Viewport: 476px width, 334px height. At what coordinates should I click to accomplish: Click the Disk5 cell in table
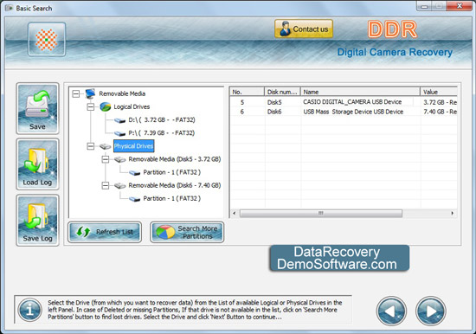(274, 102)
